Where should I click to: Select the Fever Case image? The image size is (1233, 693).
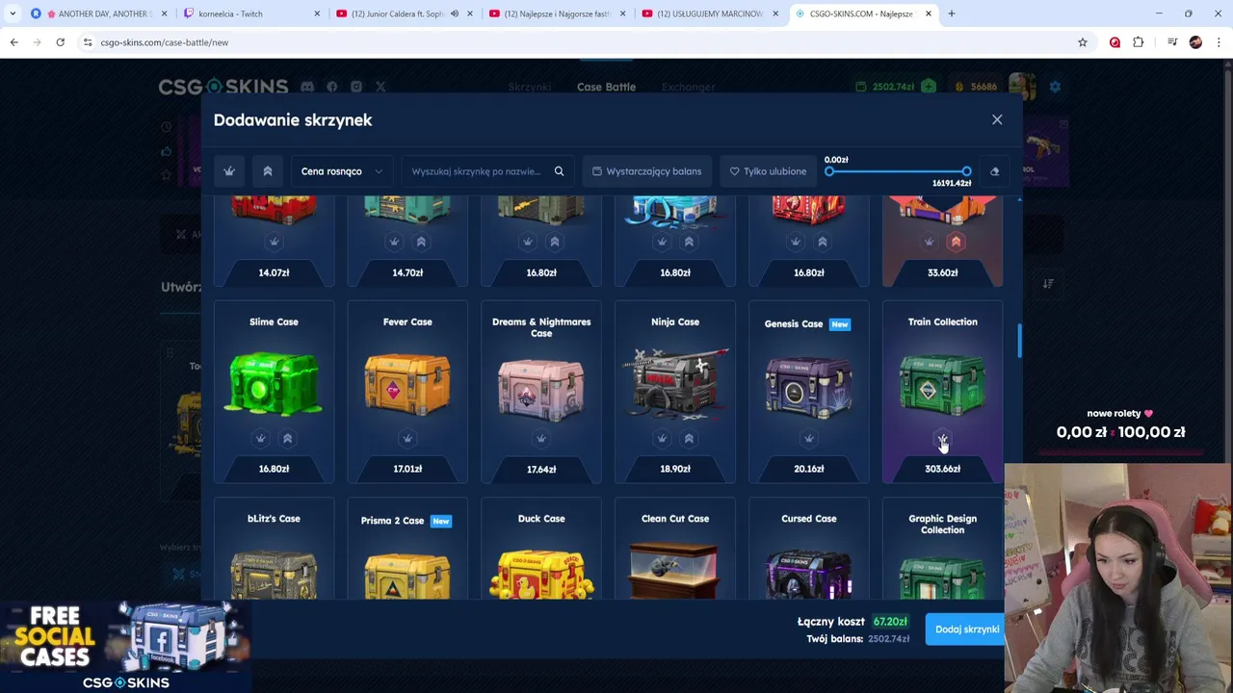[x=407, y=383]
